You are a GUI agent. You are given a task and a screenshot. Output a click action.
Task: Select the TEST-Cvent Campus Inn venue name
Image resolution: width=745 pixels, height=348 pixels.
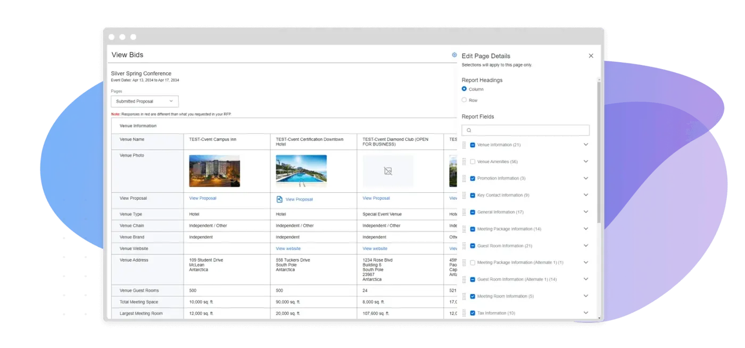213,139
